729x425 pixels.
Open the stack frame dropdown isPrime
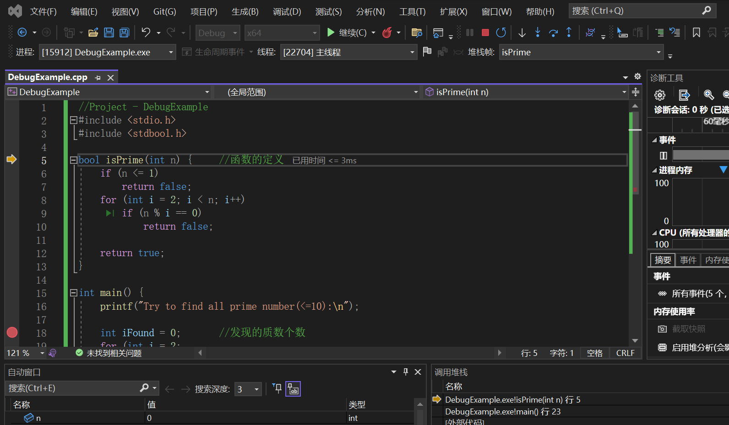581,52
